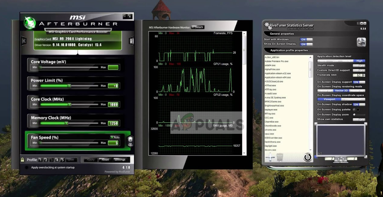The height and width of the screenshot is (197, 383).
Task: Click the Save profile button
Action: [71, 160]
